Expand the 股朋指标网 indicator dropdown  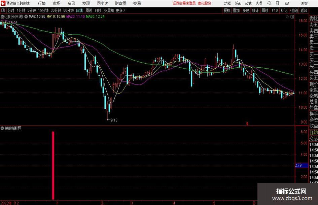[x=2, y=128]
